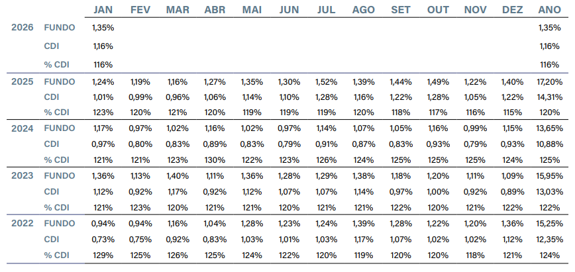Screen dimensions: 575x272
Task: Click 2024 % CDI April value 130%
Action: [x=215, y=159]
